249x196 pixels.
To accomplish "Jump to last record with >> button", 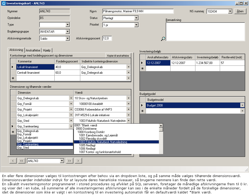I will click(x=69, y=161).
